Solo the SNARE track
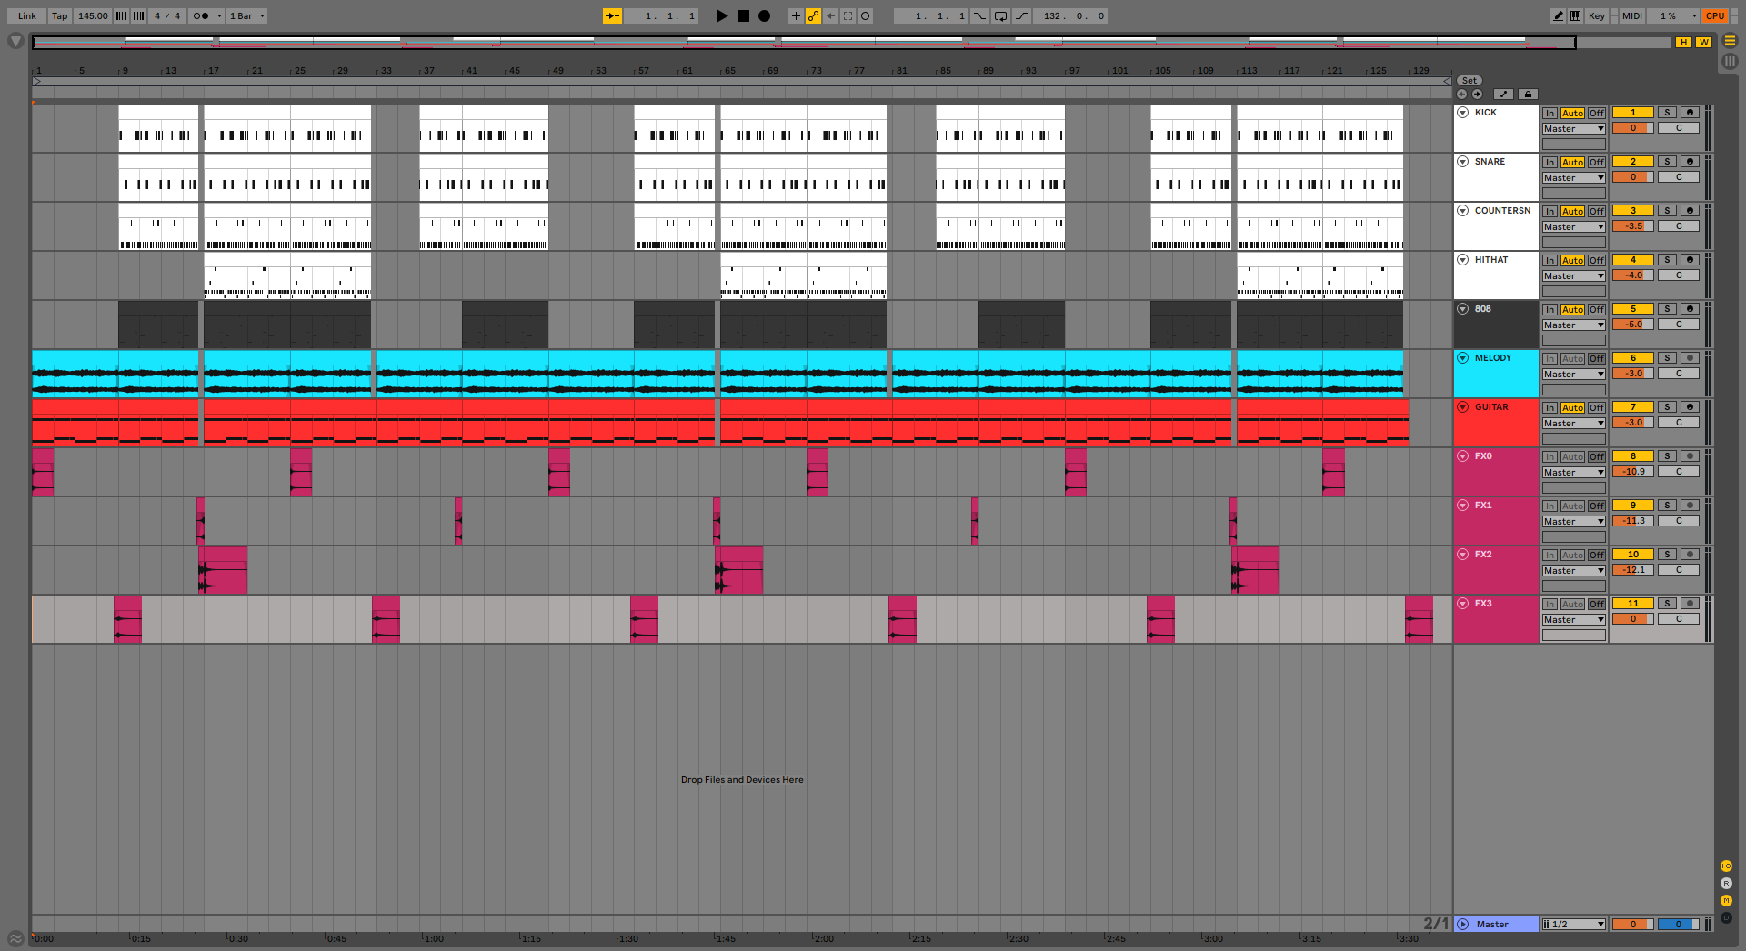 1667,162
